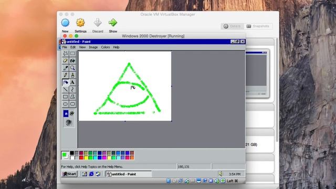Click the bottom-right canvas resize handle

tap(172, 121)
